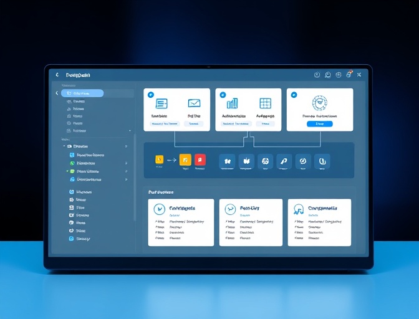Click the wide pill button under the bar chart
The height and width of the screenshot is (319, 419).
[236, 124]
